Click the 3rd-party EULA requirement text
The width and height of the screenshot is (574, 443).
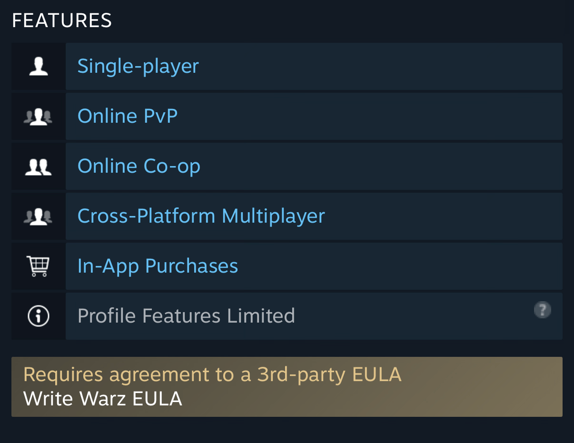(x=212, y=375)
